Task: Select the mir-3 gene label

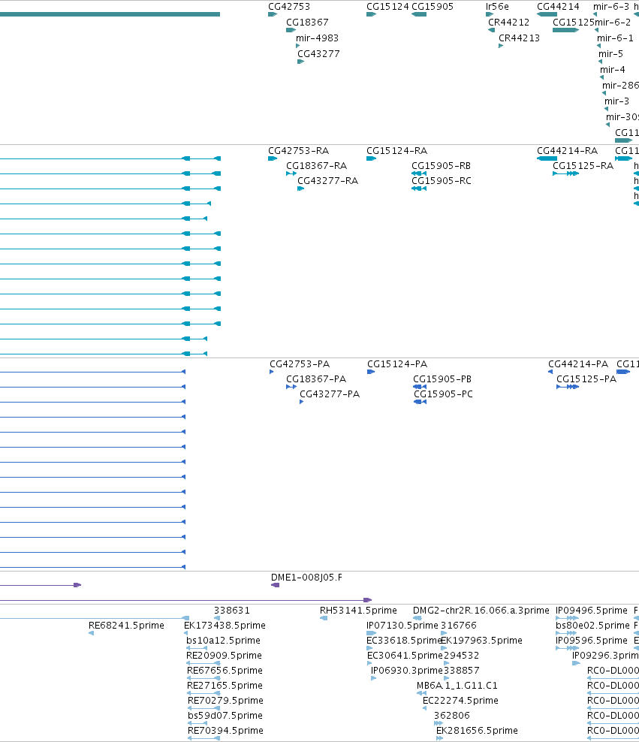Action: point(616,101)
